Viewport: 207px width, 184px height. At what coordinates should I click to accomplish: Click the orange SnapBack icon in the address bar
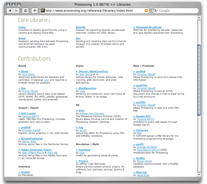click(146, 11)
